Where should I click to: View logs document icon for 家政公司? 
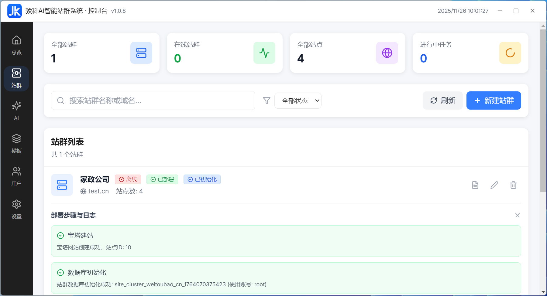point(475,185)
